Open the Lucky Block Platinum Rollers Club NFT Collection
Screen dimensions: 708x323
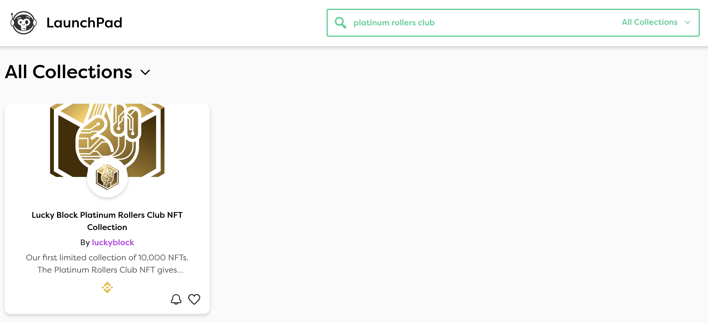point(107,221)
